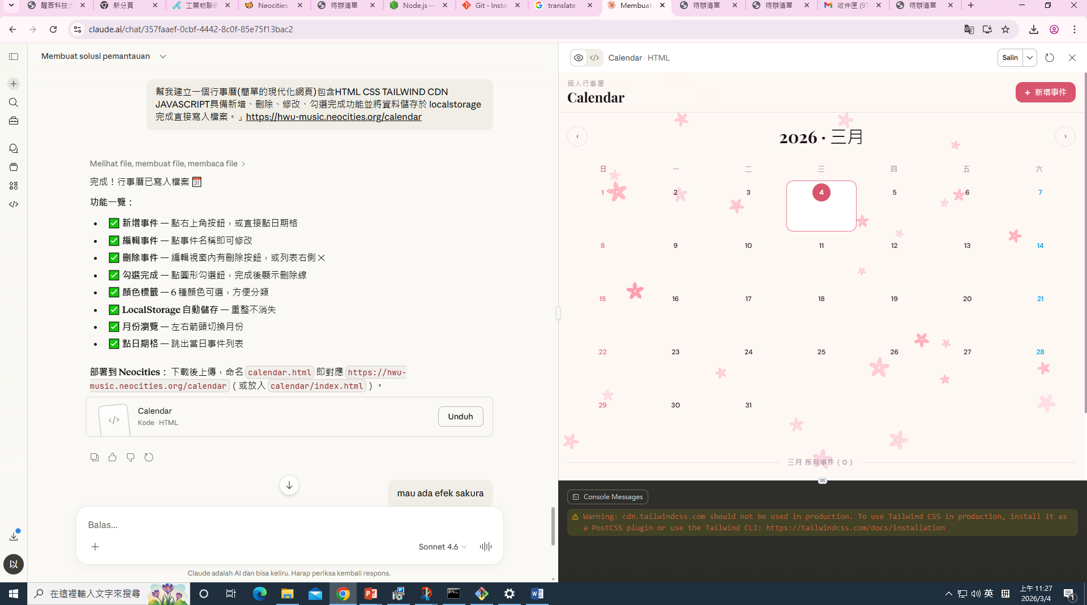Switch to the translate browser tab
The width and height of the screenshot is (1087, 605).
561,6
